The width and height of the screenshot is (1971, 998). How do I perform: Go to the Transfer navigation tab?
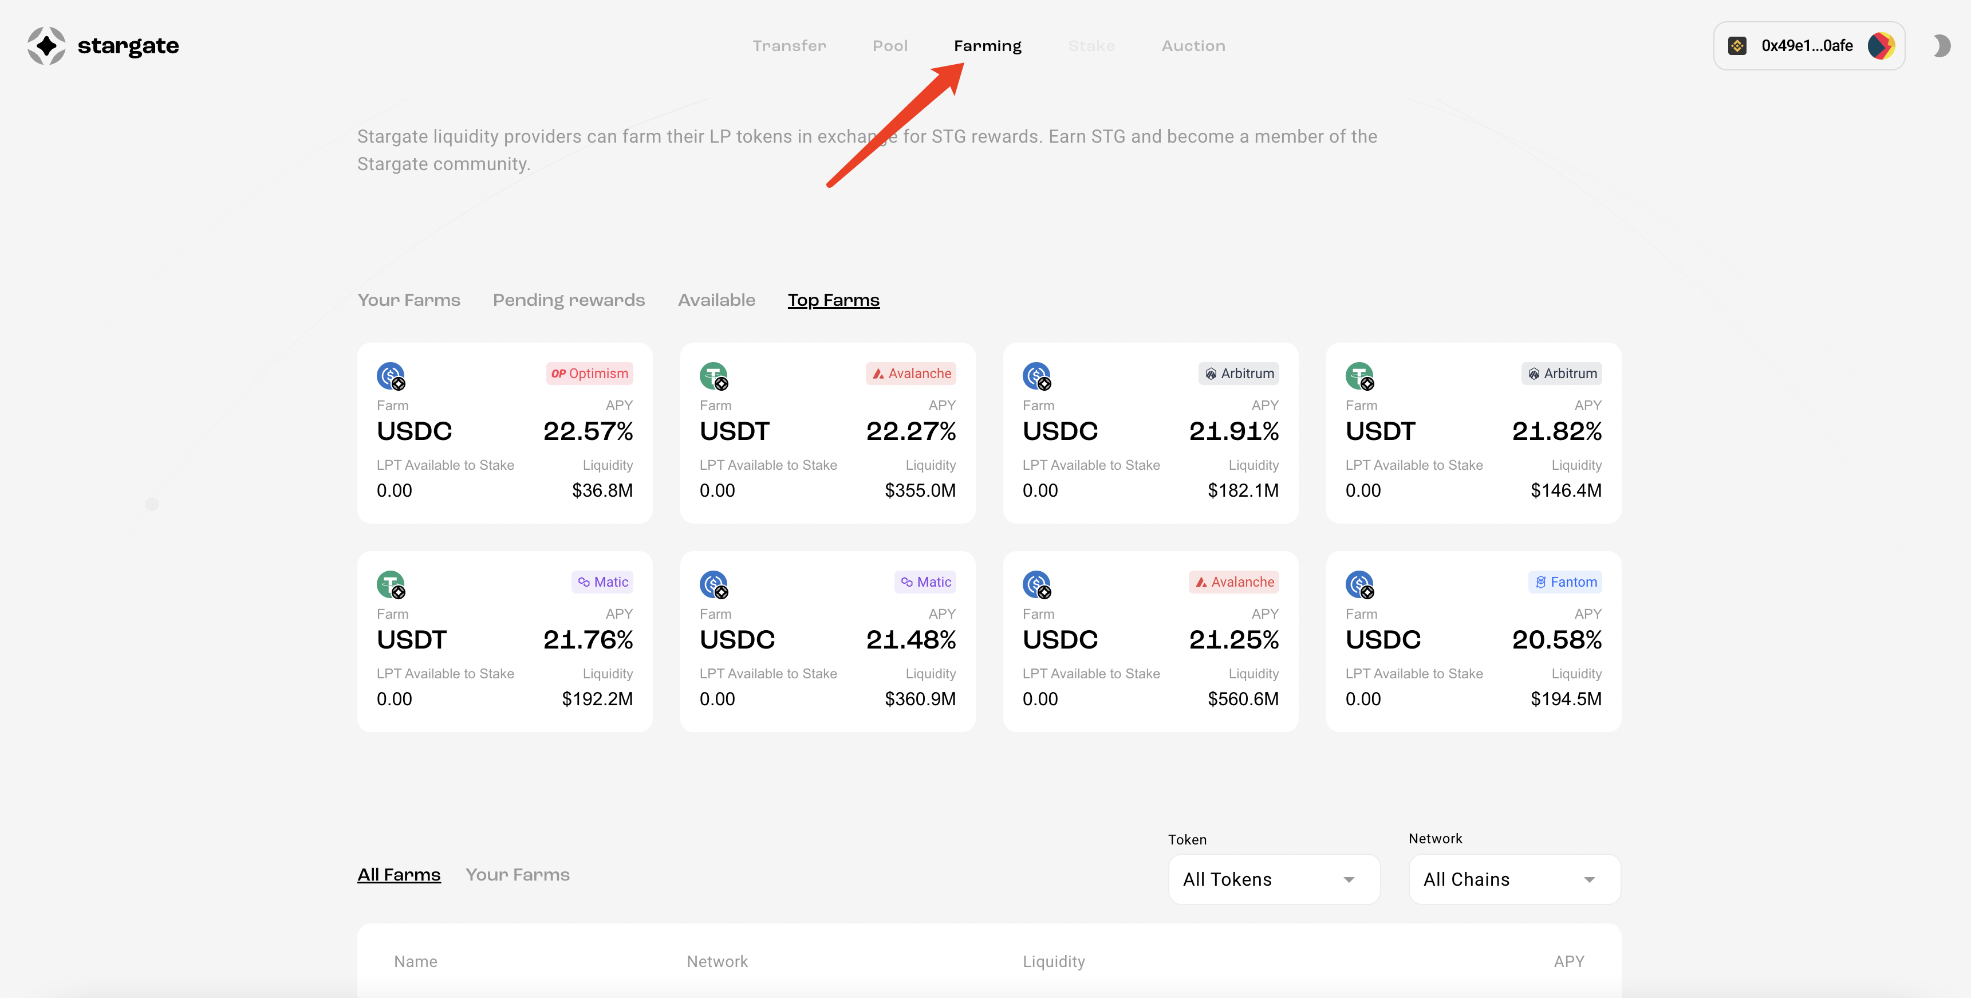coord(789,46)
